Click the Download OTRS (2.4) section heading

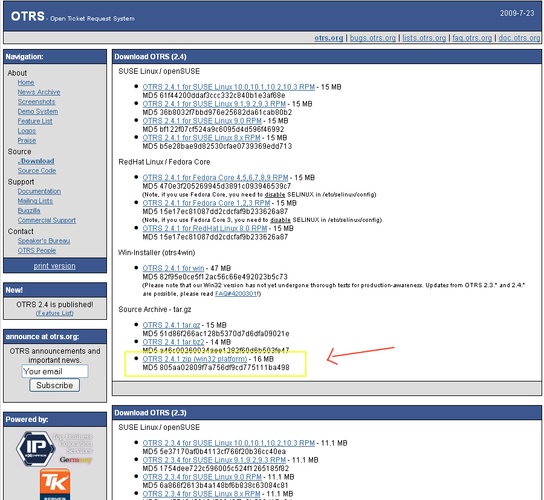click(x=151, y=57)
